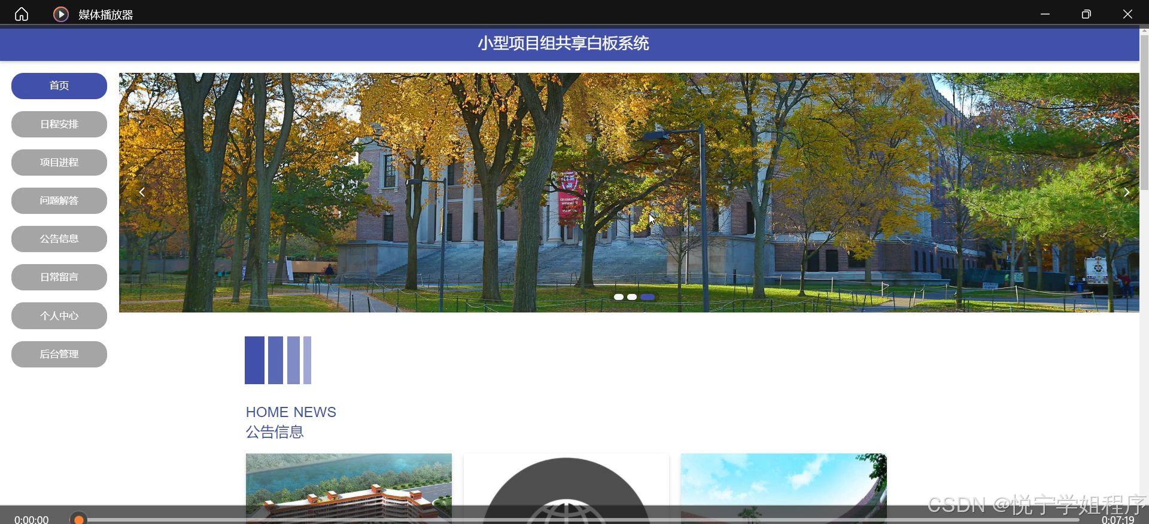Minimize the media player window

click(1045, 14)
